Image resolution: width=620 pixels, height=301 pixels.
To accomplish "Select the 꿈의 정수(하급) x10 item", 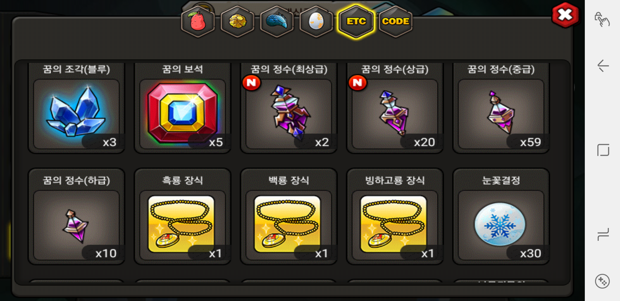I will click(x=76, y=217).
